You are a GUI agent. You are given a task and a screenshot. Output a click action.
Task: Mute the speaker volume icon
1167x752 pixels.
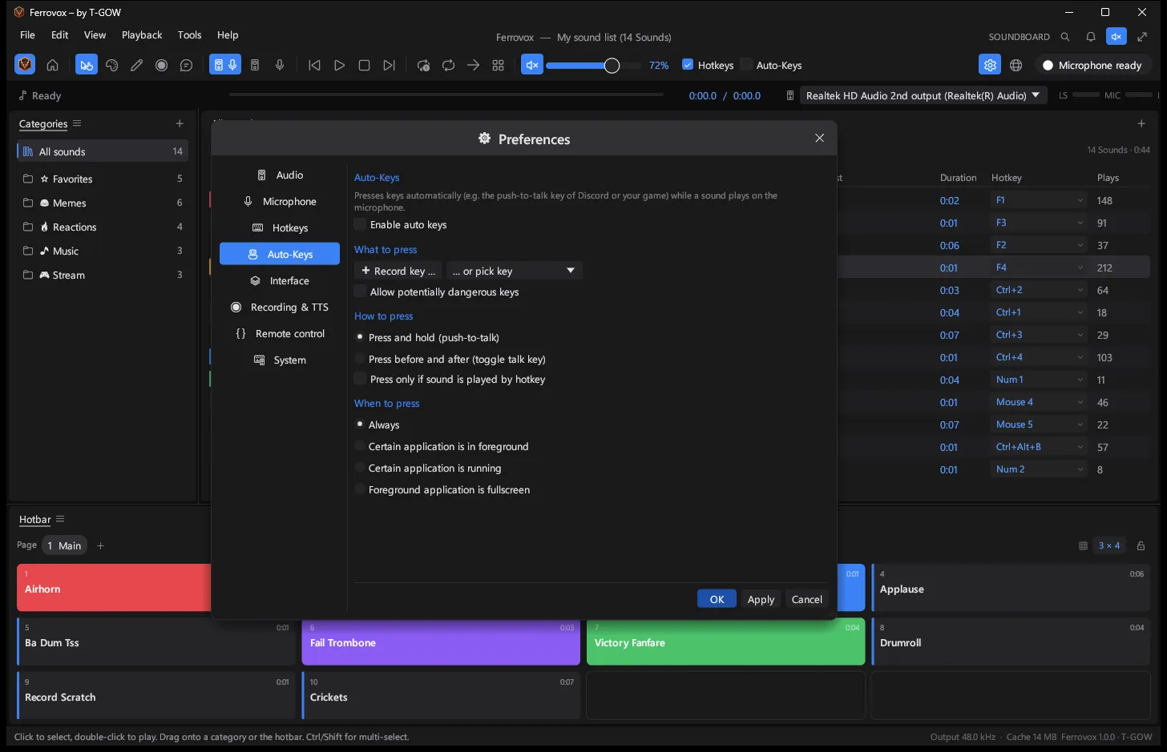click(x=531, y=66)
